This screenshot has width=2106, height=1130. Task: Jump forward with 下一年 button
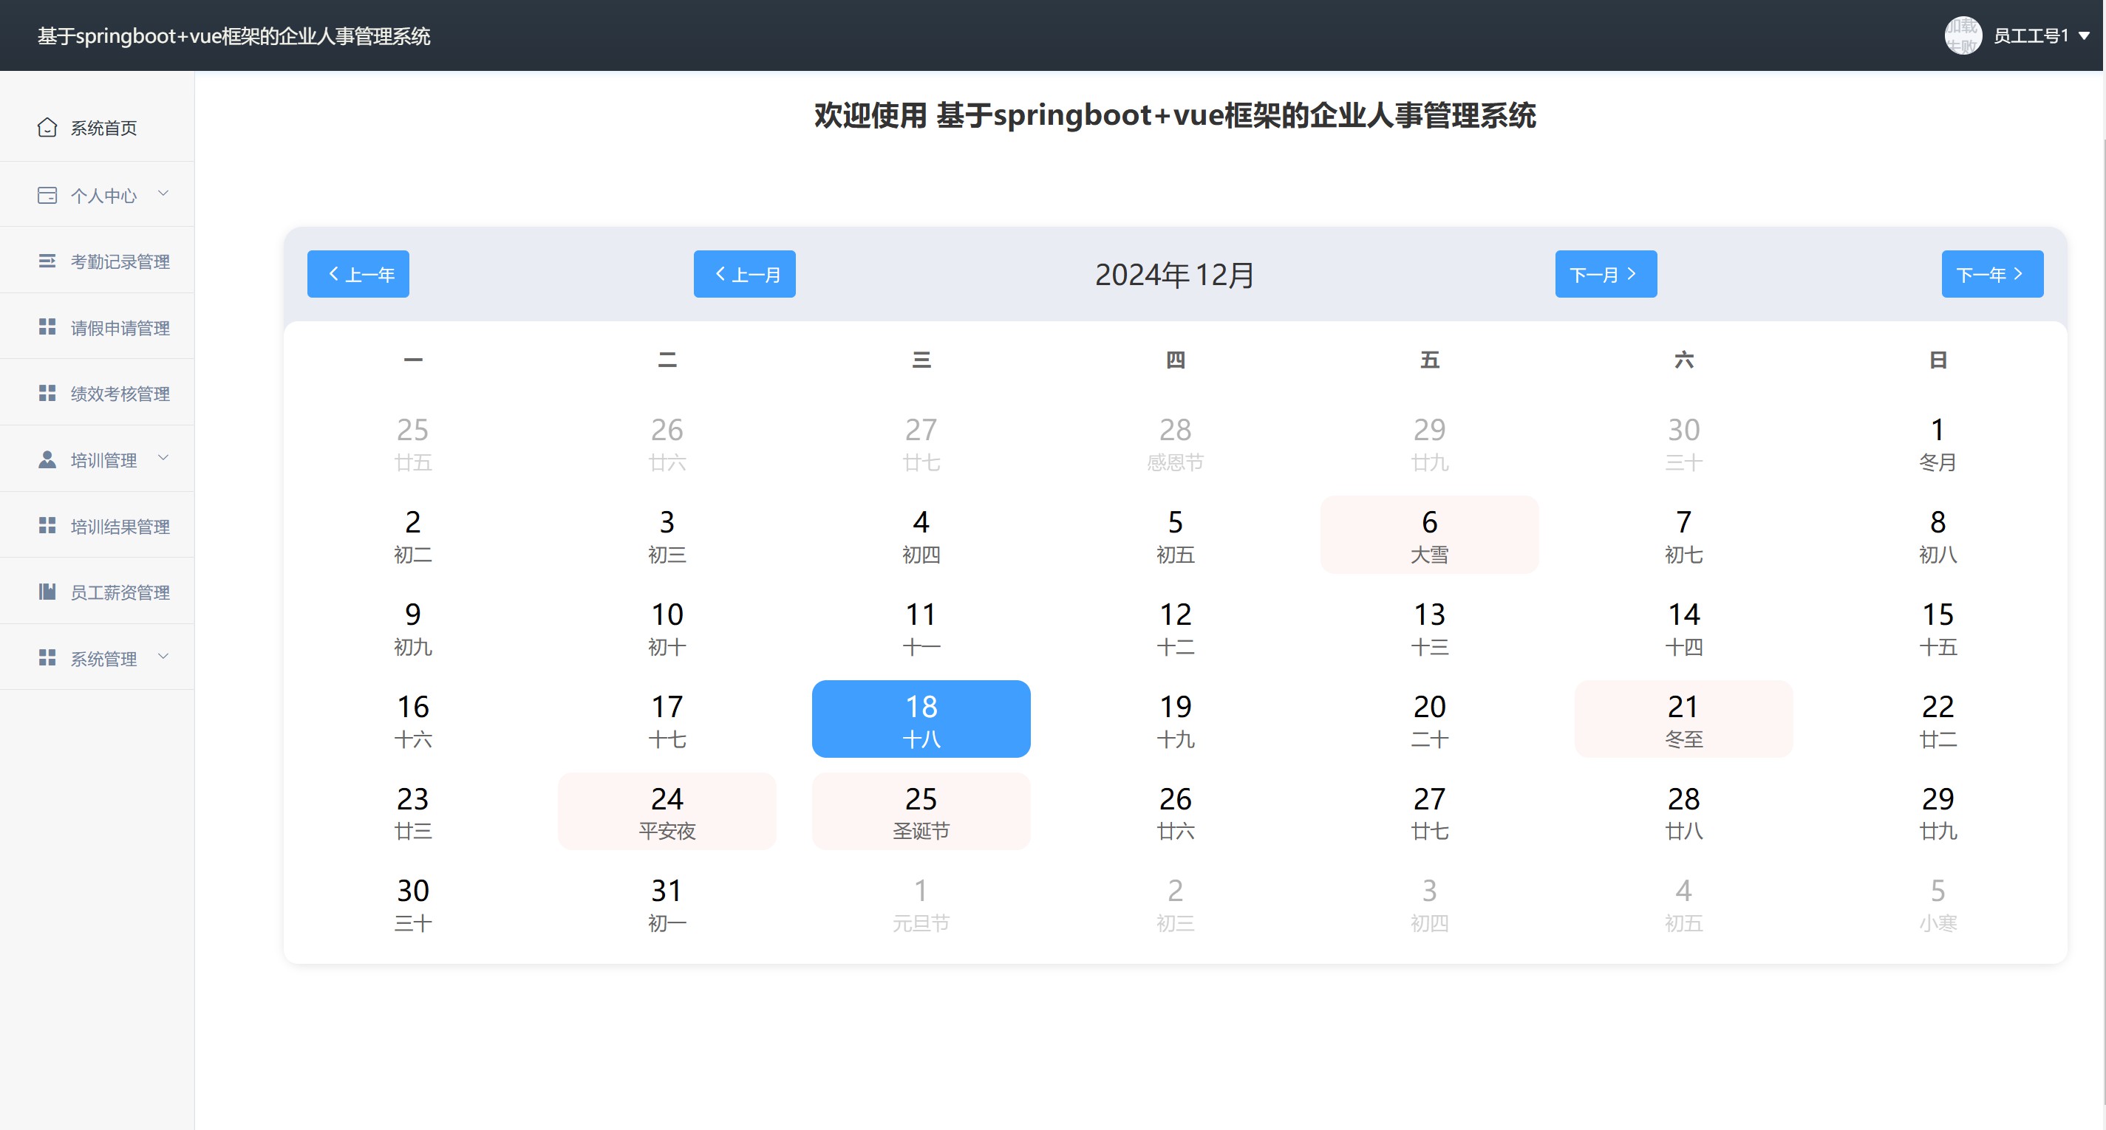(x=1991, y=274)
